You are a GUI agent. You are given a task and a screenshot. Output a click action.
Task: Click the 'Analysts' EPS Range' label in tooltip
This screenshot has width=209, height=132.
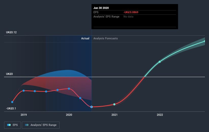click(x=106, y=16)
